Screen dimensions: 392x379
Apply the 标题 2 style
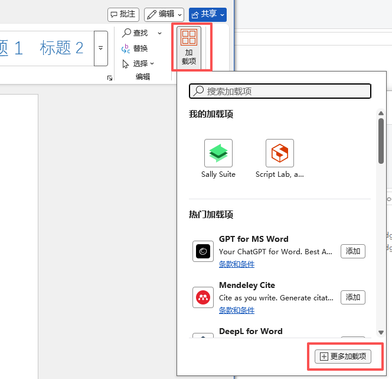pyautogui.click(x=61, y=48)
